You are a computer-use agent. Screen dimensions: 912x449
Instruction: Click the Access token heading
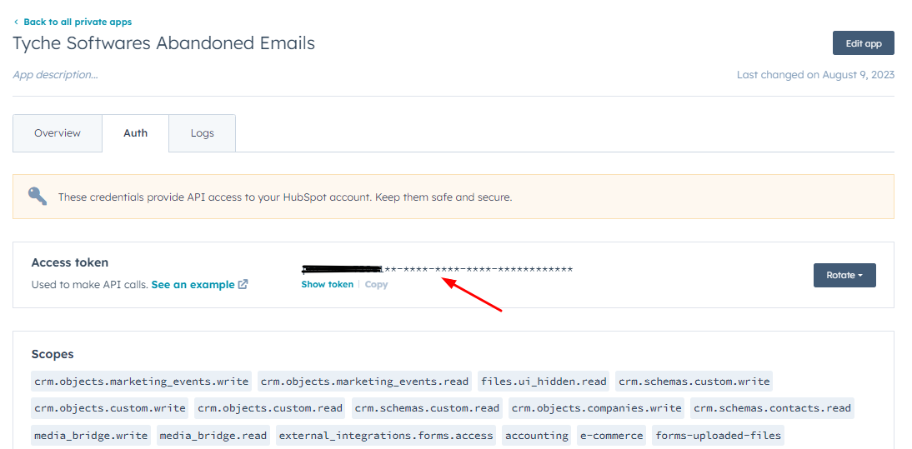click(70, 262)
